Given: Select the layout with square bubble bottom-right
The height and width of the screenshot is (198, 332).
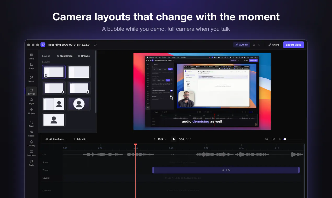Looking at the screenshot, I should click(x=79, y=88).
